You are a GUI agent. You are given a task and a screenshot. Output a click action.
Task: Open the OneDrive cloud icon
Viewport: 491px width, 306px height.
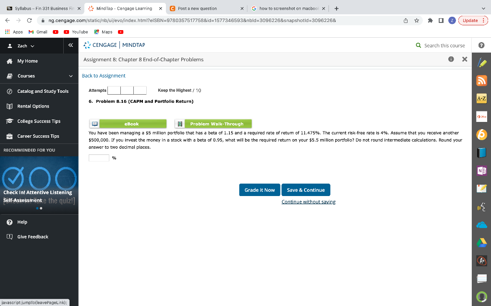tap(481, 224)
